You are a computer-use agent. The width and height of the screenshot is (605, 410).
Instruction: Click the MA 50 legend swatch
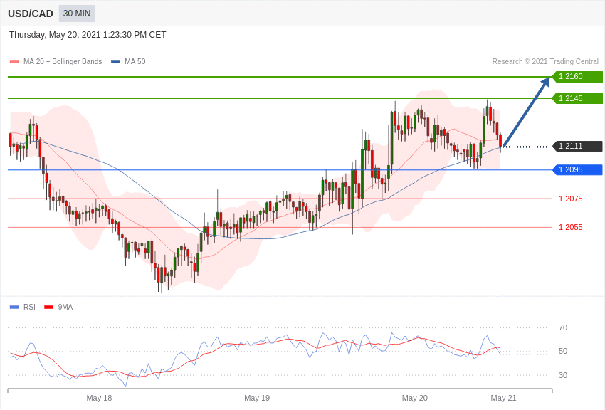(x=115, y=61)
